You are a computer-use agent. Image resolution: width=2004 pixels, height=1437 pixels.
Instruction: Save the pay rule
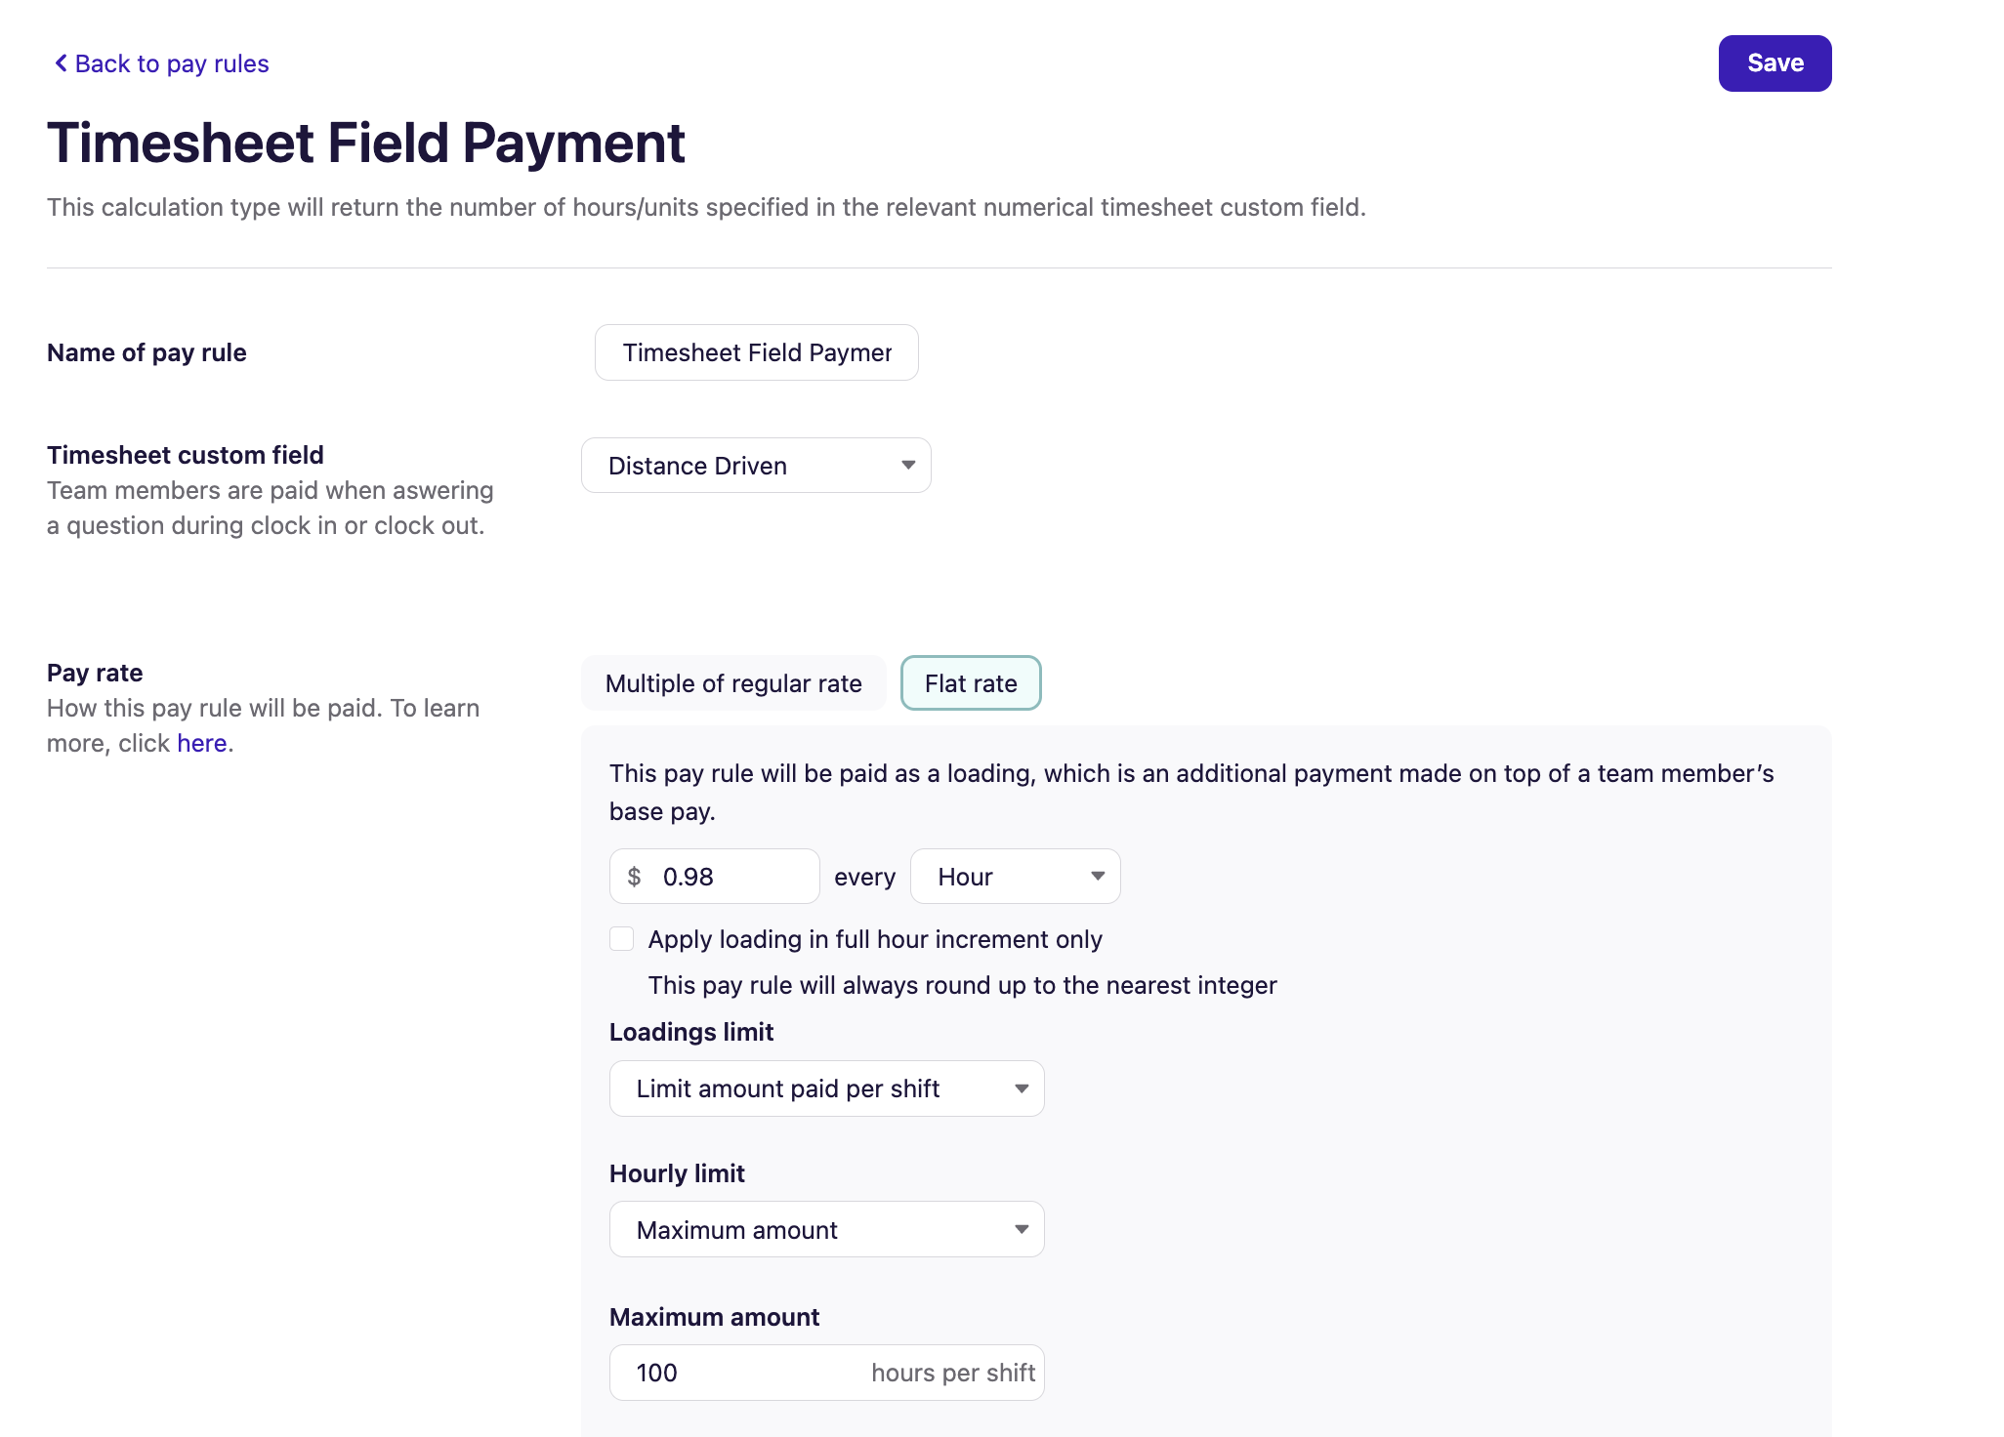[x=1774, y=63]
